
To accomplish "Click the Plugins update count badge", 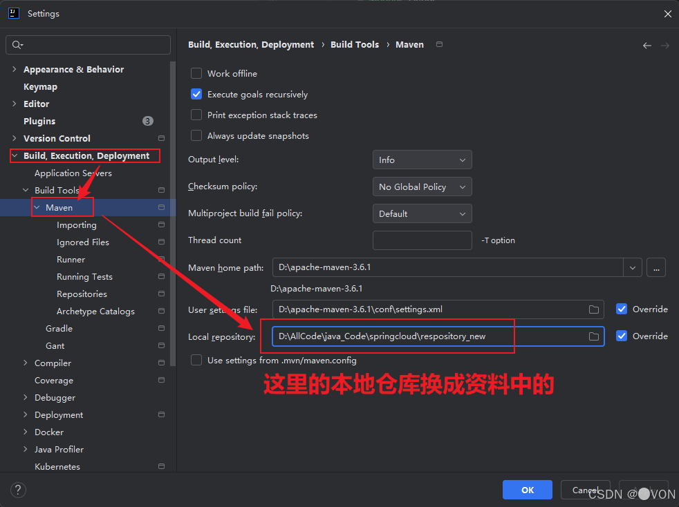I will [x=148, y=121].
